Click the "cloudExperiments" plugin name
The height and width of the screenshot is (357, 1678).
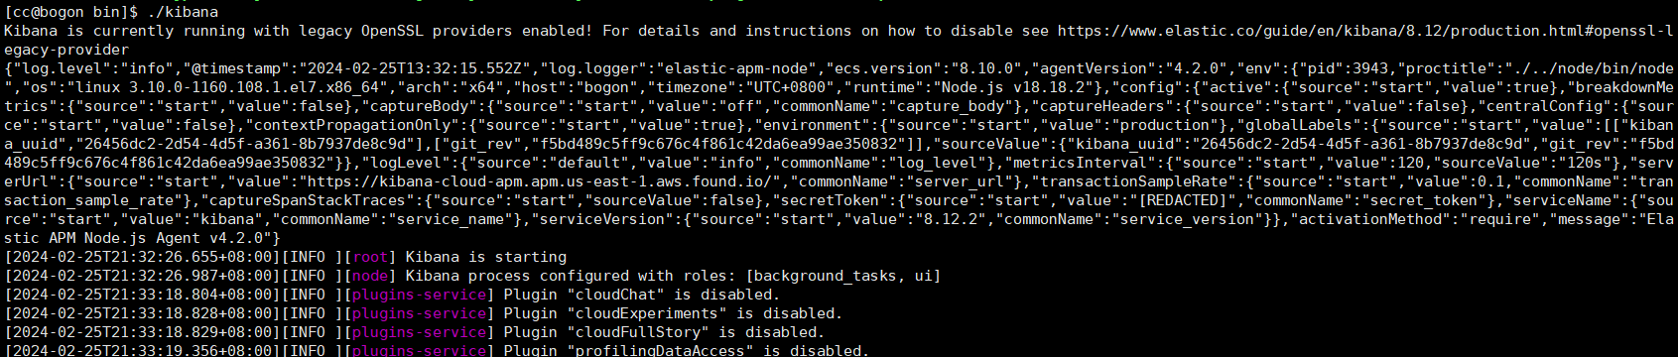(647, 313)
